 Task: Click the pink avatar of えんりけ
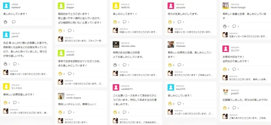pos(225,49)
